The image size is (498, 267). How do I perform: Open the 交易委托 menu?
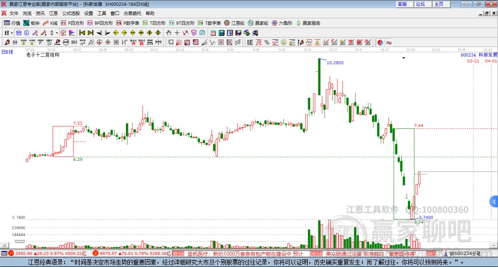132,13
